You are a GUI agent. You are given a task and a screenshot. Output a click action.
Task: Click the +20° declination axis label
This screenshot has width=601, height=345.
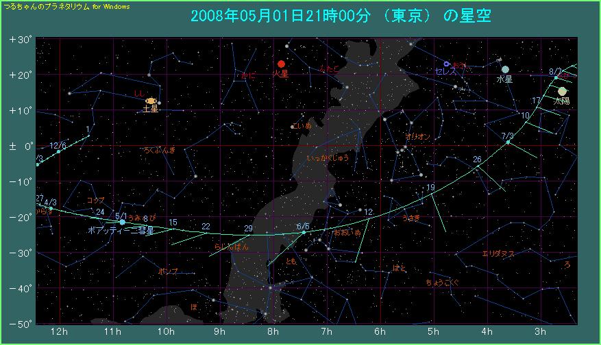[x=21, y=75]
